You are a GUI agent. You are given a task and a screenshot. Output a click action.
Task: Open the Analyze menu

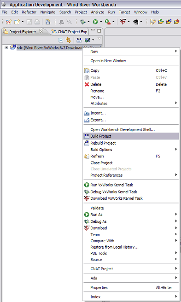point(98,12)
